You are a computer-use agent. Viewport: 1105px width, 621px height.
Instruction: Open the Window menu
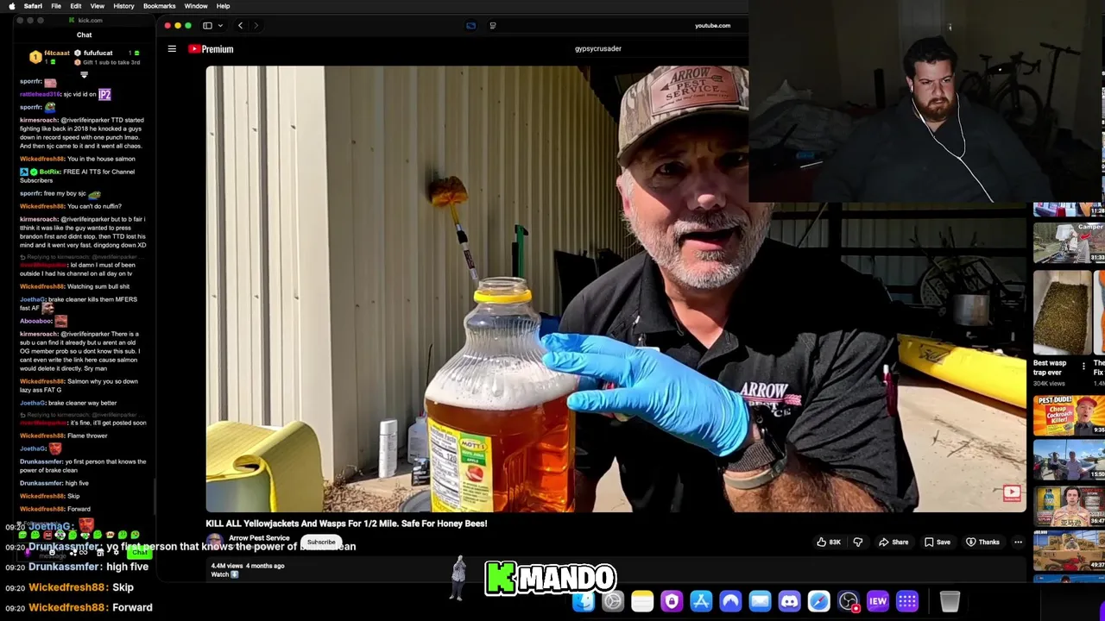(x=196, y=6)
